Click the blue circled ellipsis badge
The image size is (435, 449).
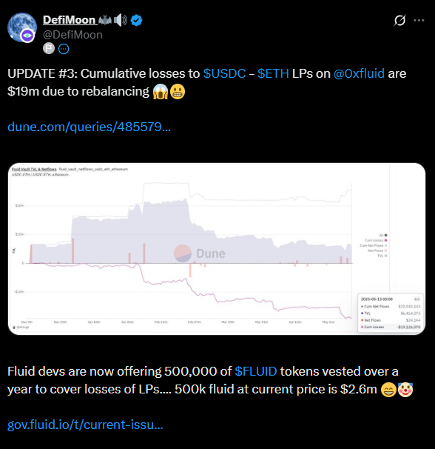(x=64, y=49)
